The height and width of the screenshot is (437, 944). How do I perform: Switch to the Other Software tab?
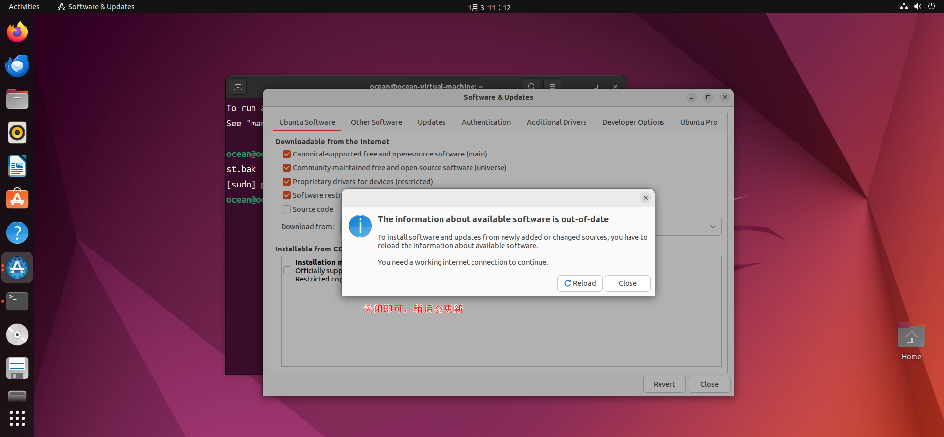[377, 122]
